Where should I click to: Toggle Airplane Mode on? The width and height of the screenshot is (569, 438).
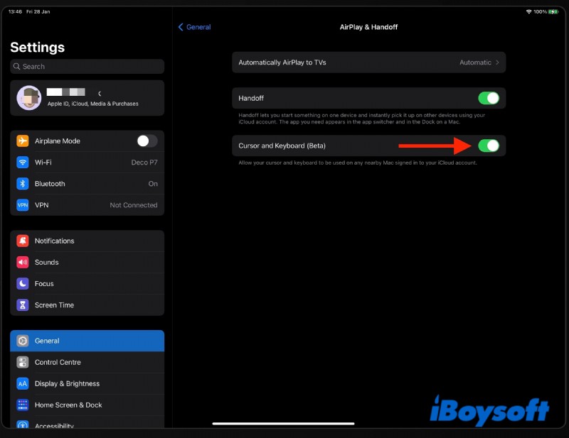[146, 141]
